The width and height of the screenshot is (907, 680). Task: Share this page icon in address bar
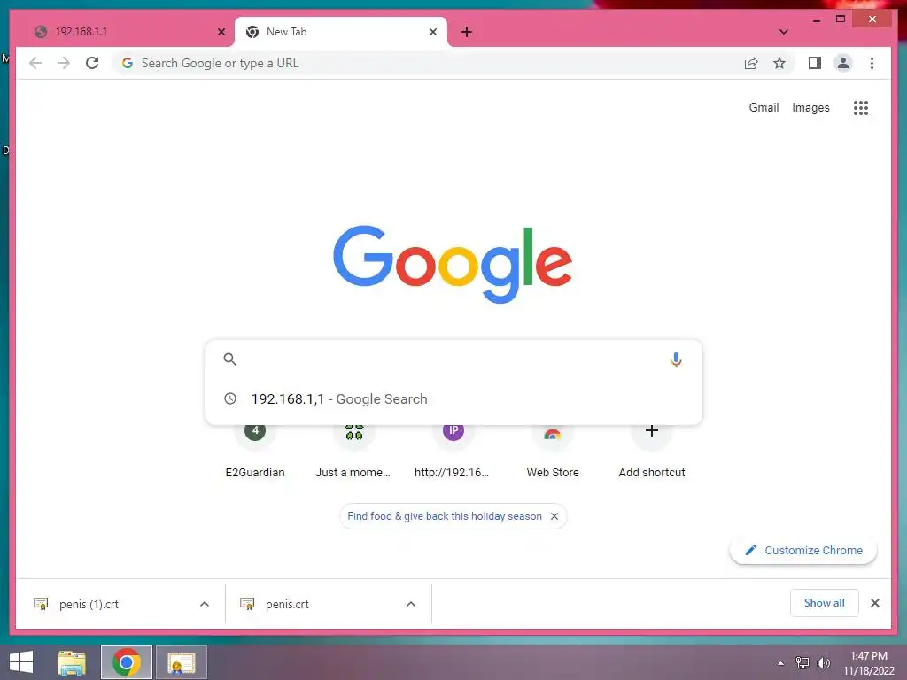751,63
